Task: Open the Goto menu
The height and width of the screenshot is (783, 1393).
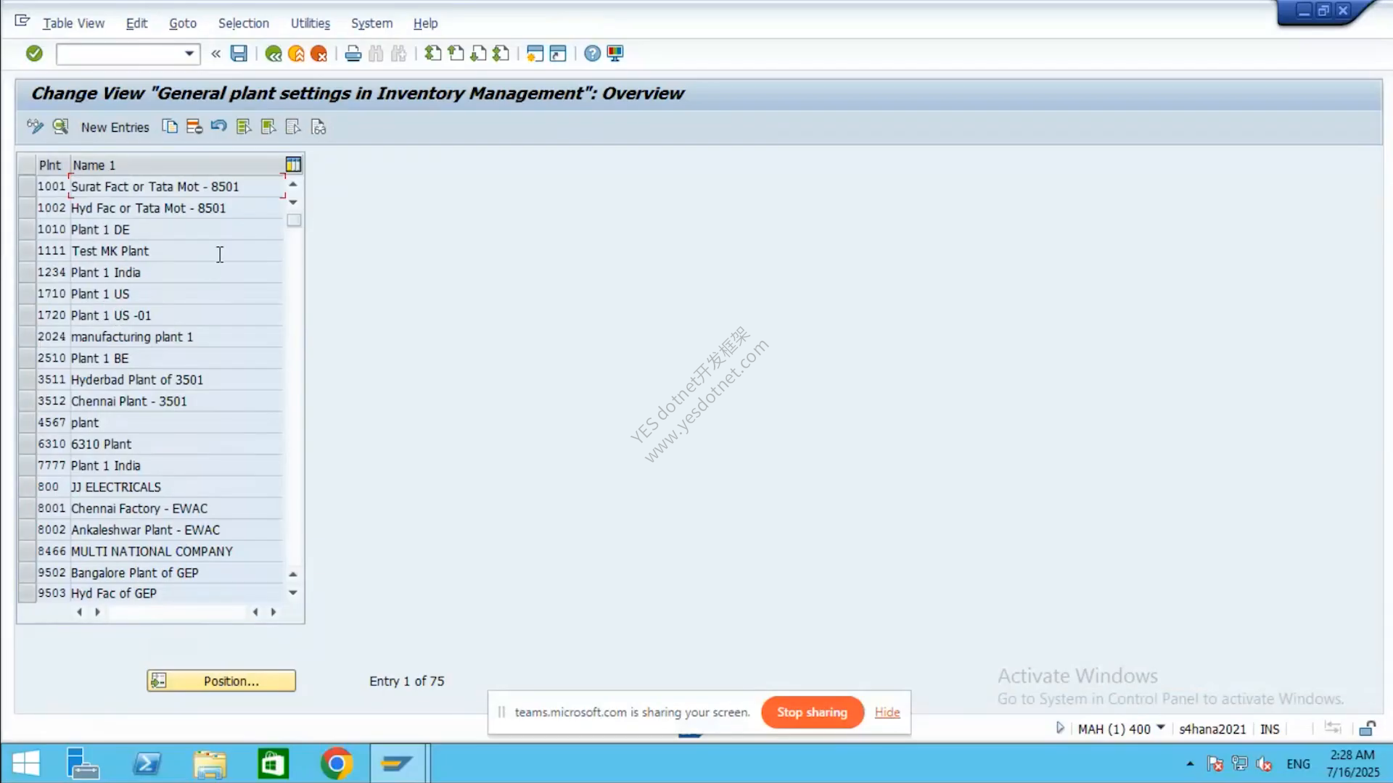Action: pyautogui.click(x=183, y=23)
